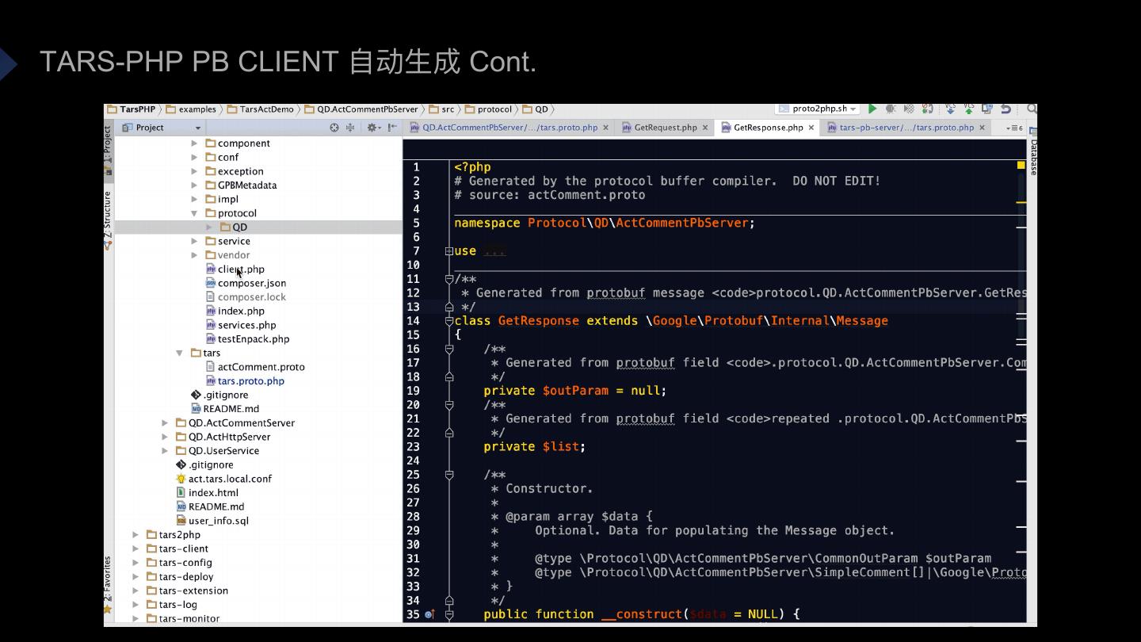Collapse the protocol folder in tree
This screenshot has width=1141, height=642.
coord(194,213)
